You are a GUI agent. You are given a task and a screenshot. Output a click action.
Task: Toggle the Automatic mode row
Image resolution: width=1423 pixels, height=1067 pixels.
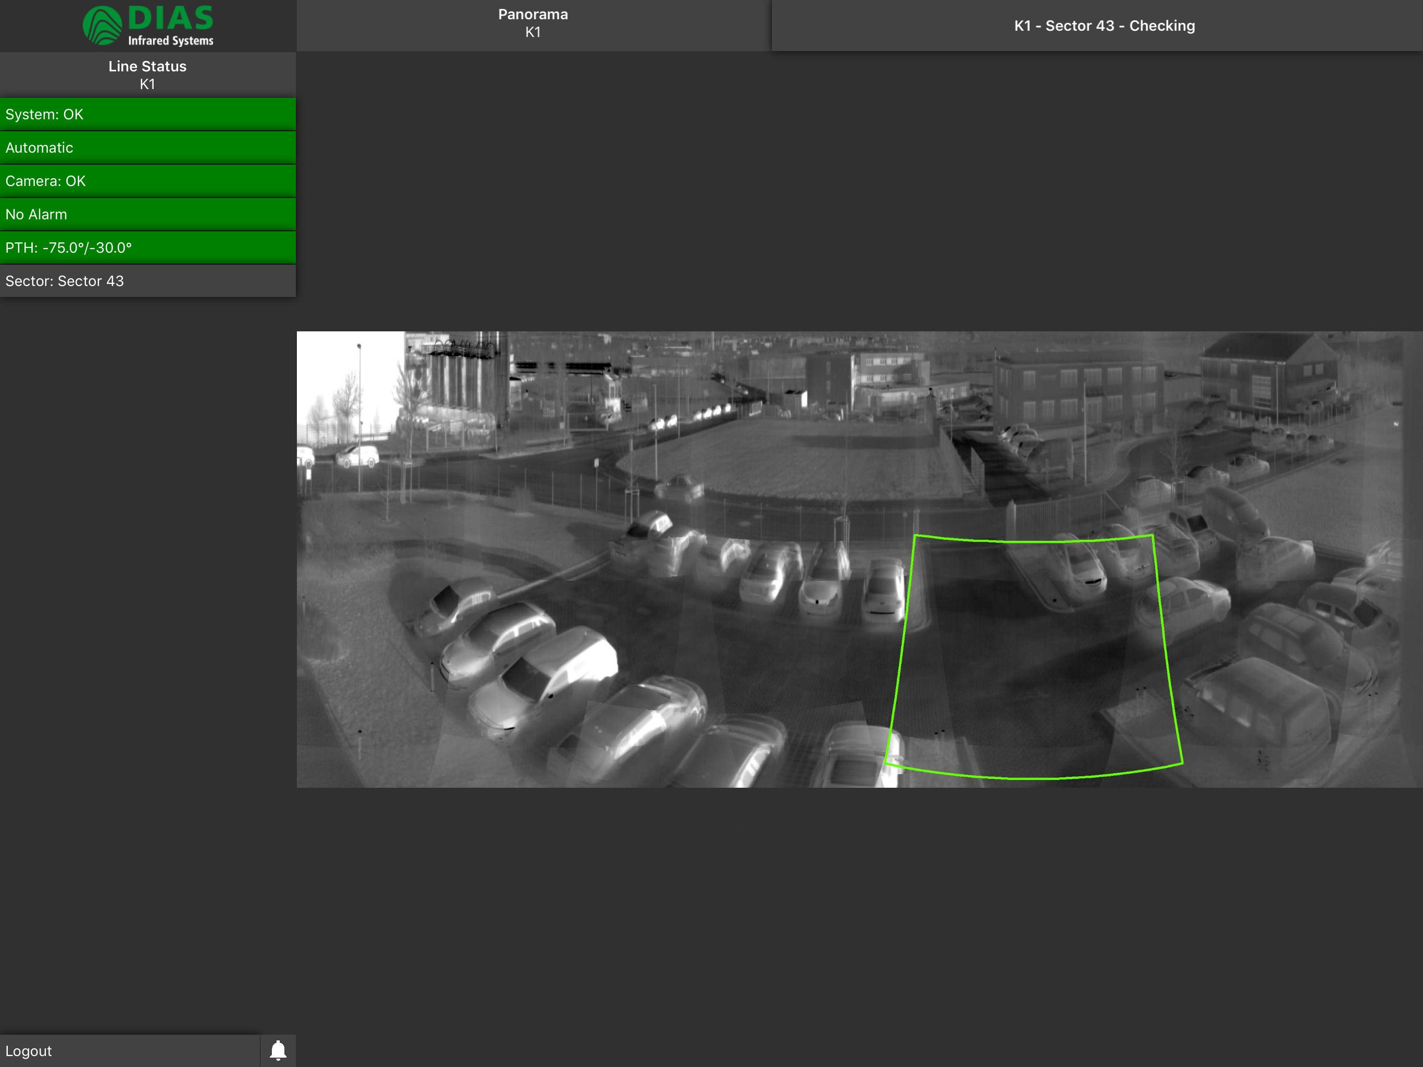[148, 148]
